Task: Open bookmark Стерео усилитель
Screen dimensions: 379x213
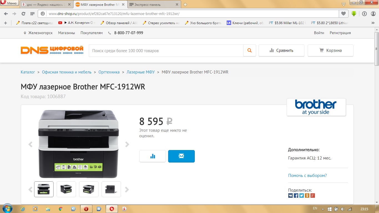Action: pos(161,23)
